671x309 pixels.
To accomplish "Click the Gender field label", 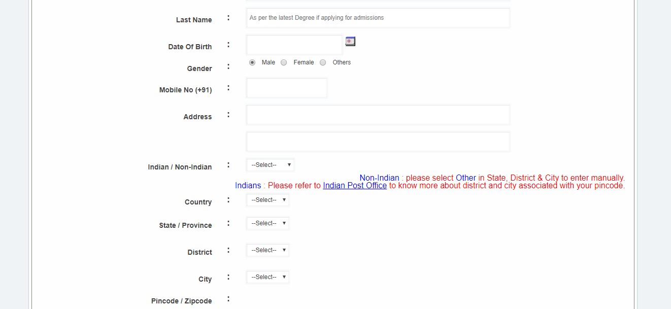I will 199,68.
